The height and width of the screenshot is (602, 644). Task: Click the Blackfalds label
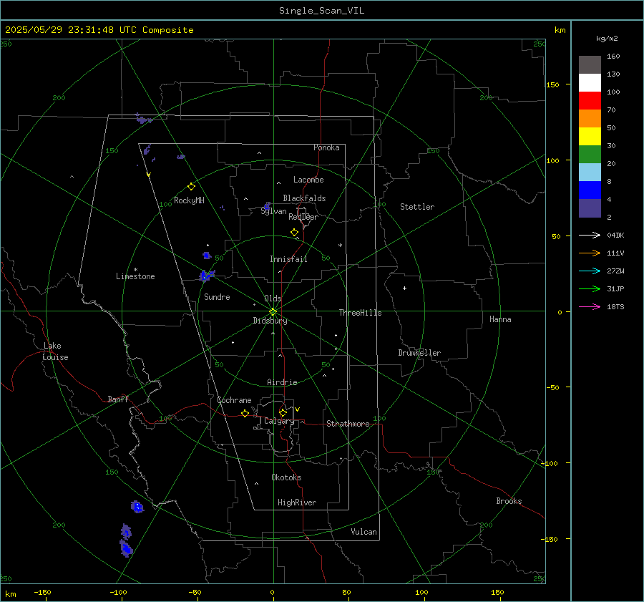pyautogui.click(x=304, y=198)
